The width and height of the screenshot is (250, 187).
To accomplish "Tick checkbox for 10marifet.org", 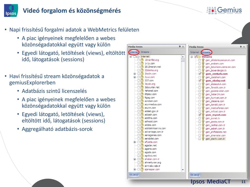I will coord(139,60).
